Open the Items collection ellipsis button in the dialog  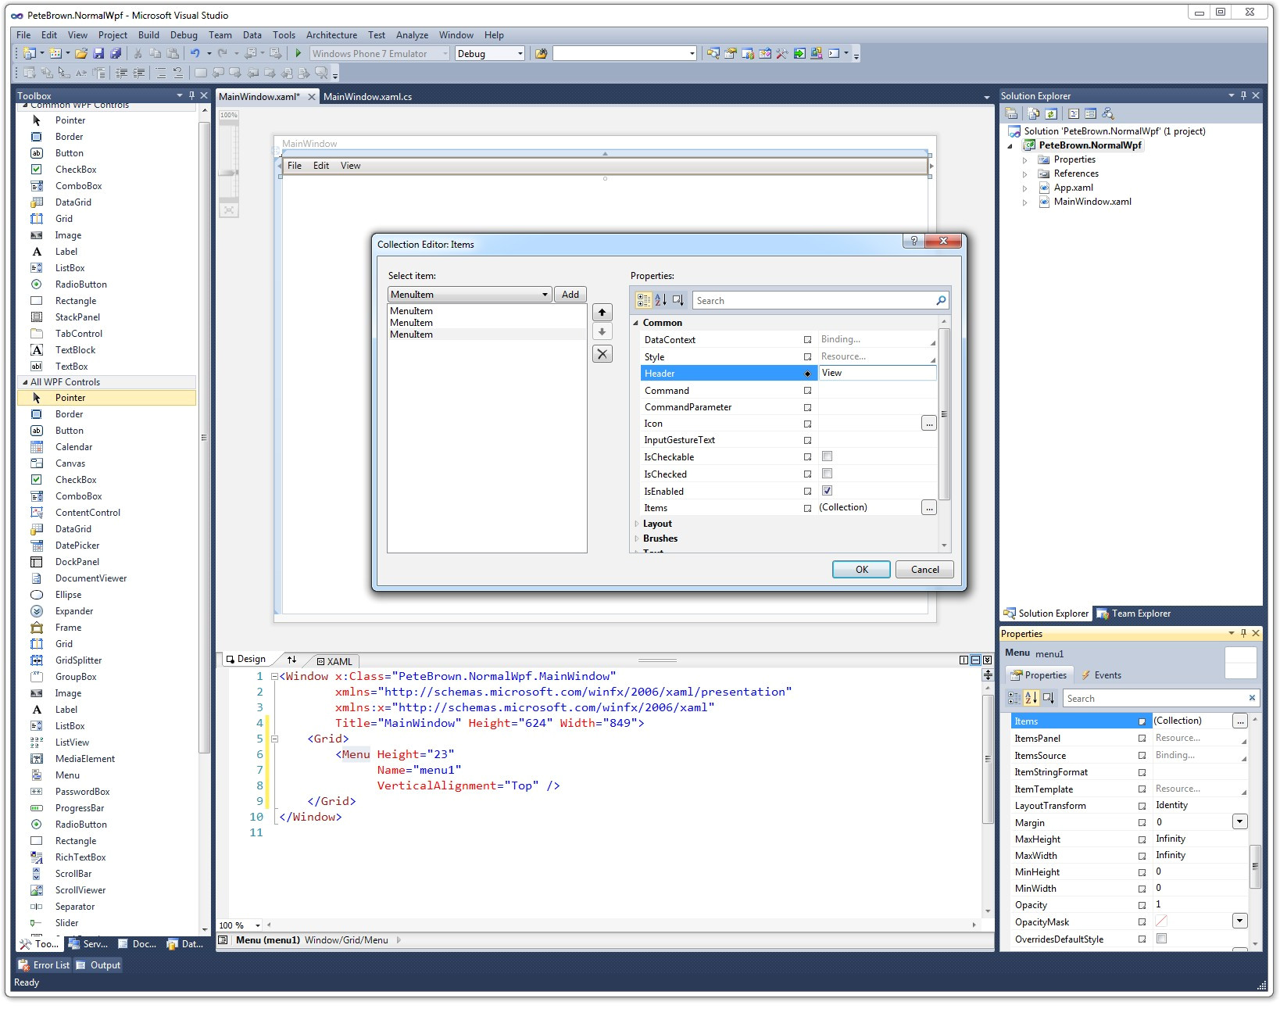(928, 508)
